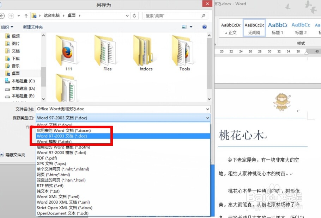321x218 pixels.
Task: Select the sheep cartoon image in Word
Action: [x=282, y=102]
